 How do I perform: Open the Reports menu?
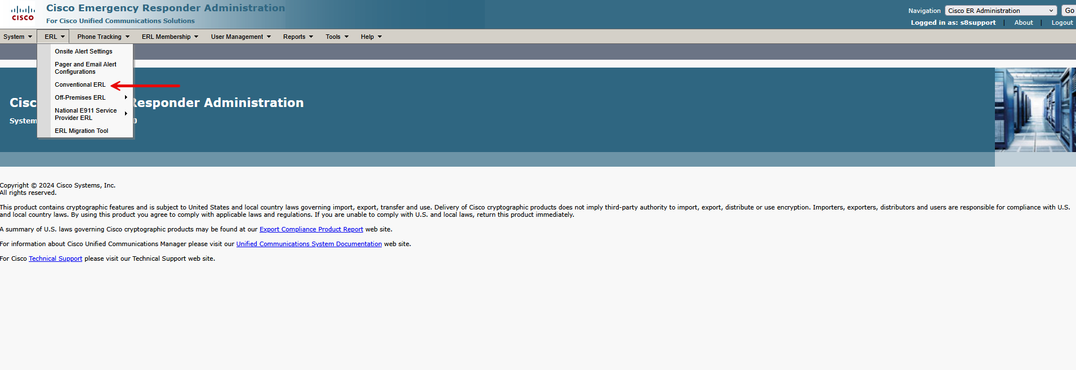298,37
